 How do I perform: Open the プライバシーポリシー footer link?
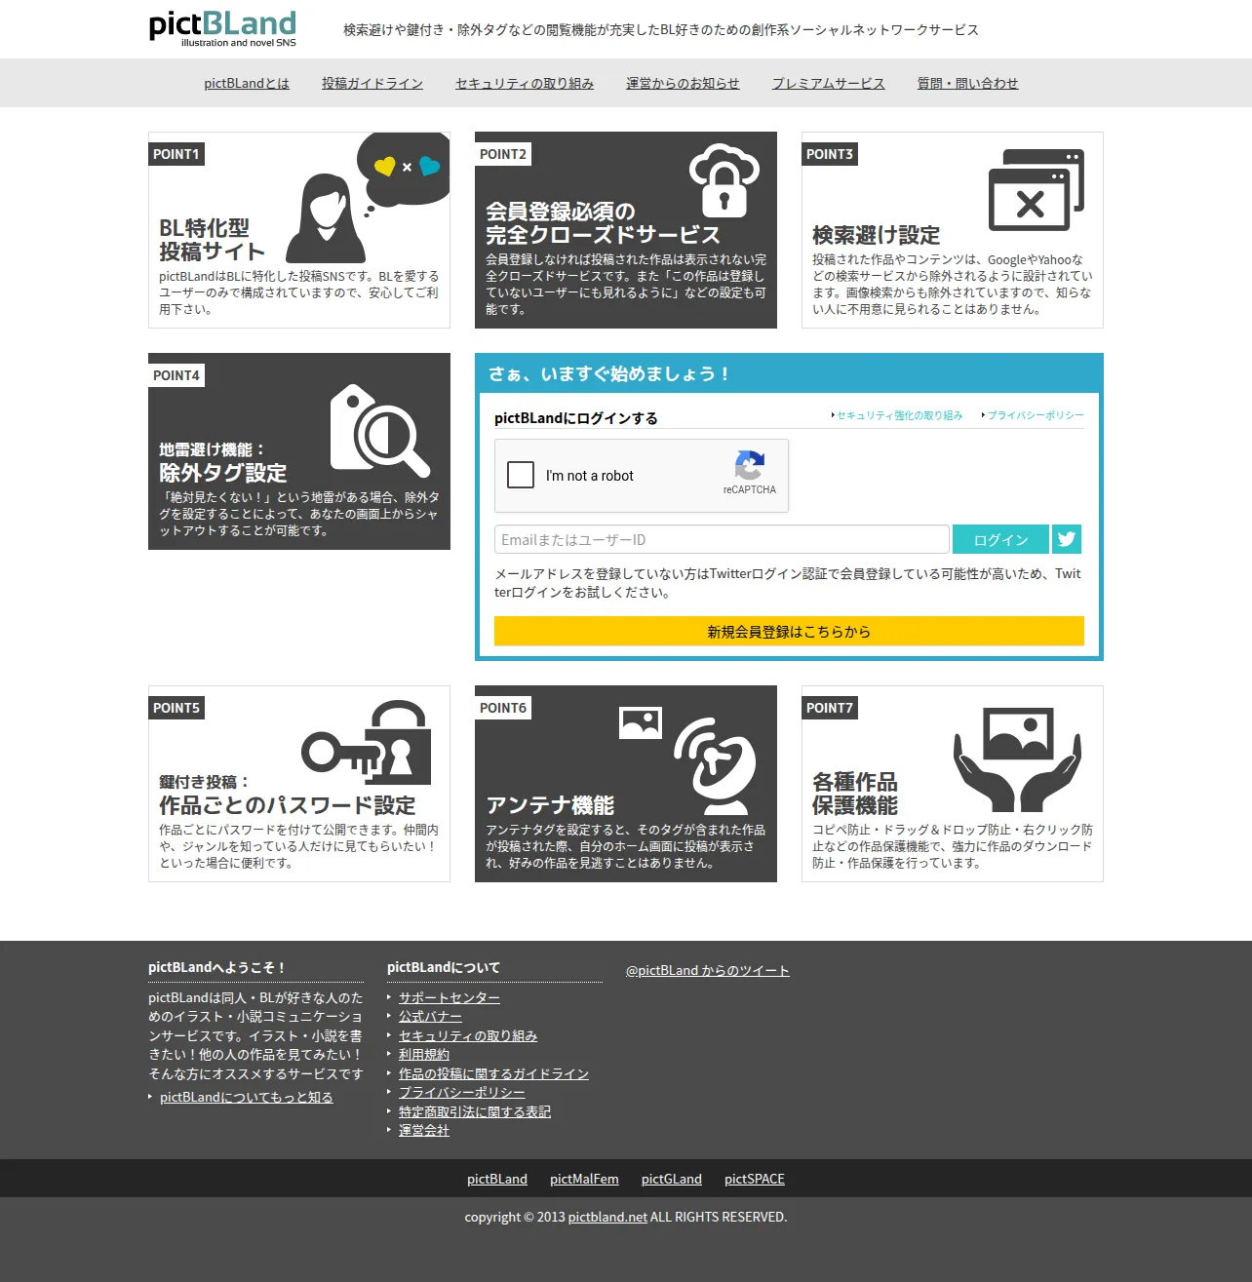point(462,1092)
